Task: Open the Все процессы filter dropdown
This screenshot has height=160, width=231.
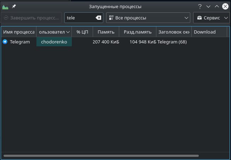Action: pyautogui.click(x=148, y=18)
